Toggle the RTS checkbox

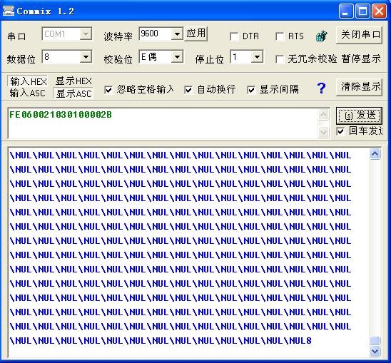point(280,36)
